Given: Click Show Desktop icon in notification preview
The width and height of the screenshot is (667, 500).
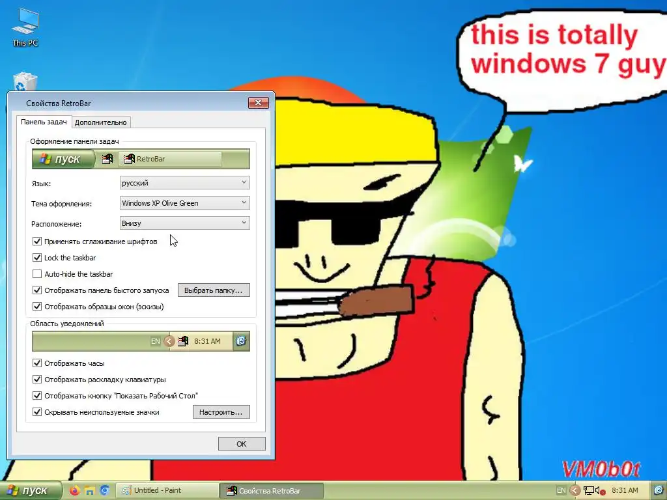Looking at the screenshot, I should coord(241,341).
